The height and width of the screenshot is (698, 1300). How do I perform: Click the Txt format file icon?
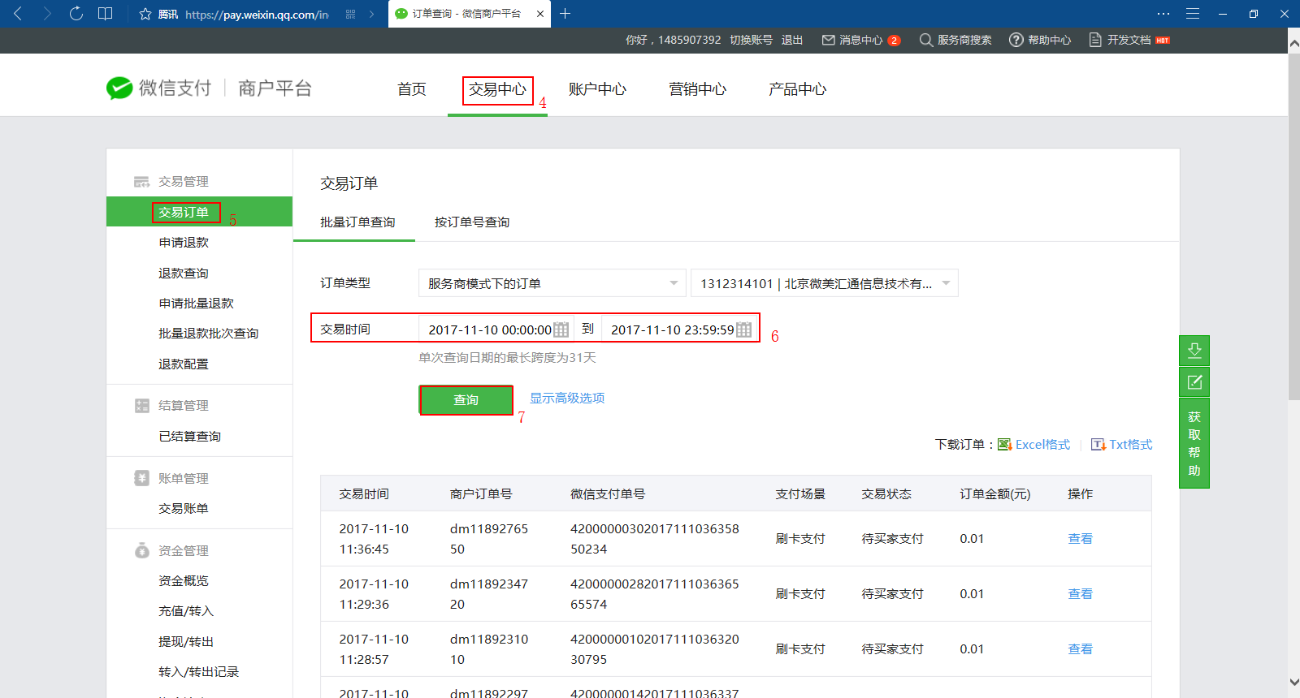tap(1098, 445)
